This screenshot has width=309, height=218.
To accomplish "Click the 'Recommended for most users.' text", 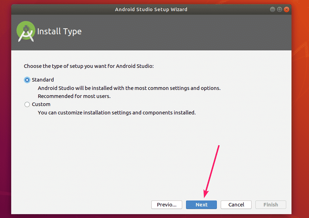I will [74, 96].
